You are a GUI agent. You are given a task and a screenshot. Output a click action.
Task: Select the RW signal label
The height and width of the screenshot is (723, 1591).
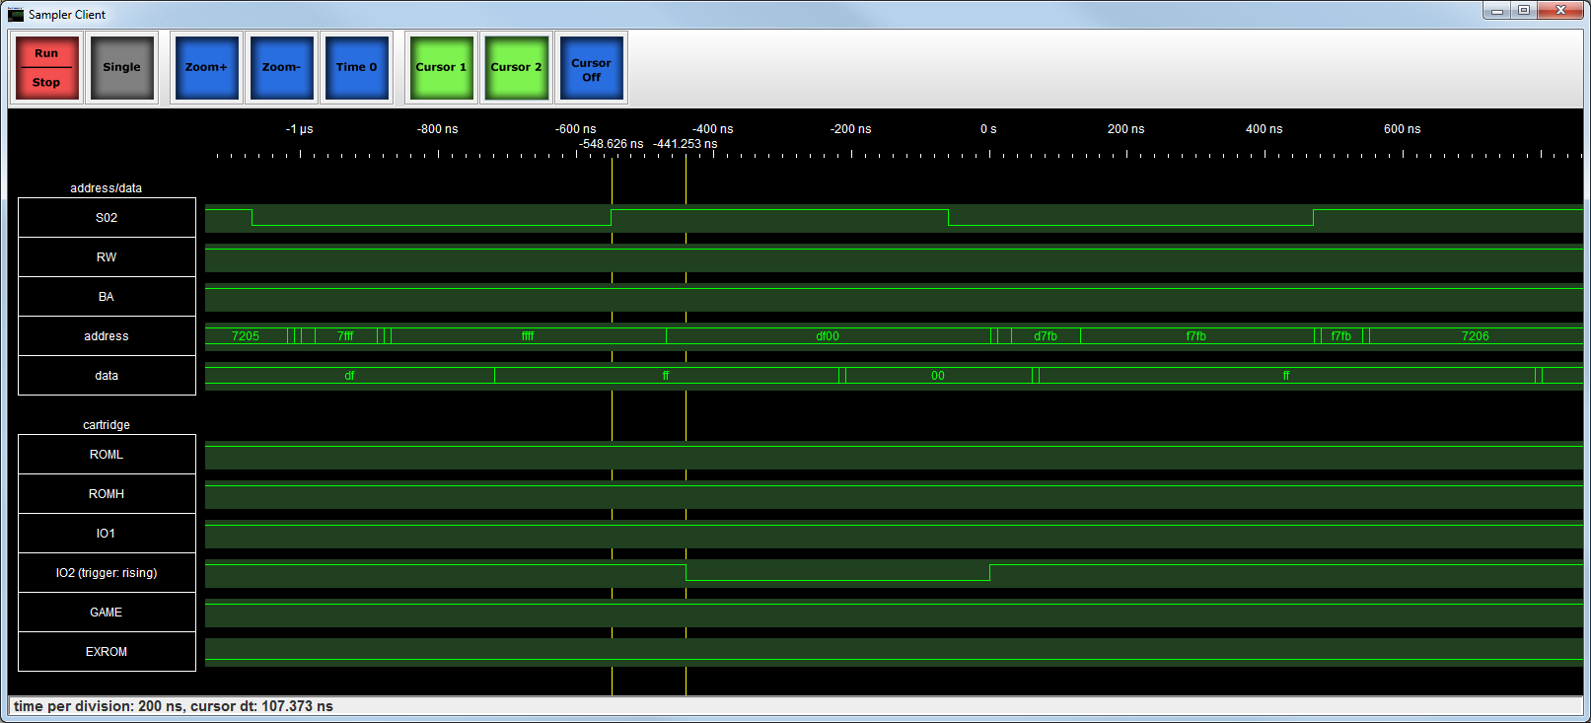107,257
